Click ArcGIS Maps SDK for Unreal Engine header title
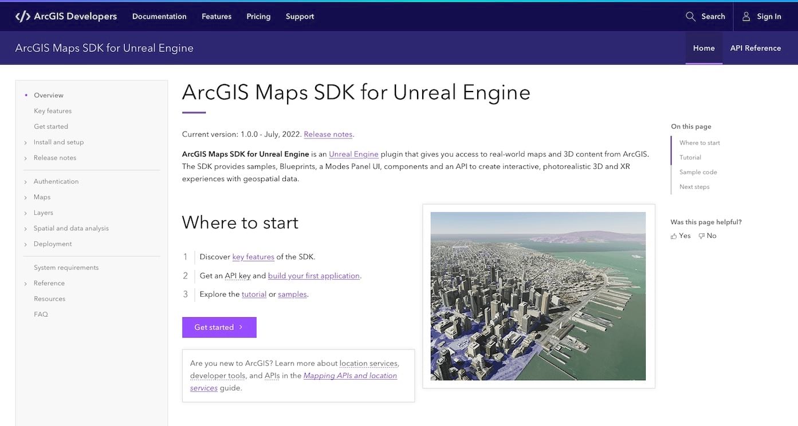The height and width of the screenshot is (426, 798). pos(104,48)
